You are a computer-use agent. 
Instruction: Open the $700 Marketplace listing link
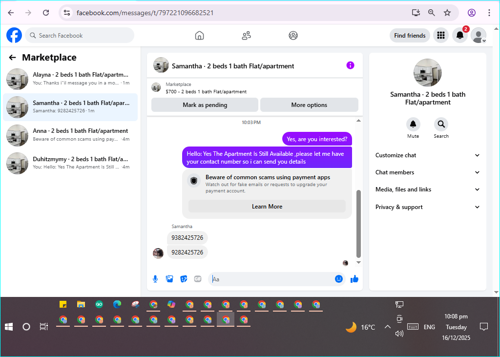click(x=206, y=91)
